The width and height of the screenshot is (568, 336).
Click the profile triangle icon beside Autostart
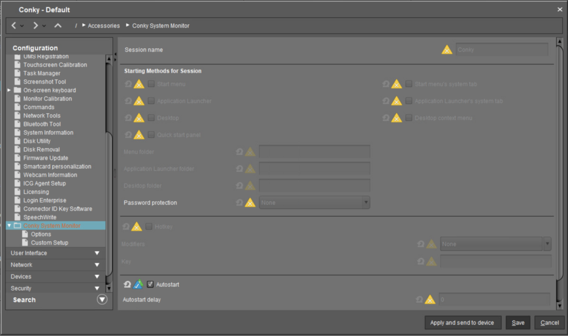pos(138,284)
